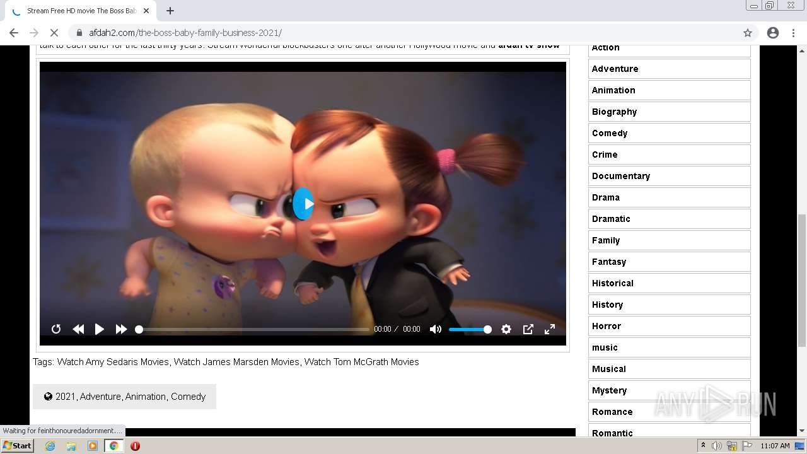Bookmark this page with star icon
807x454 pixels.
click(x=748, y=33)
